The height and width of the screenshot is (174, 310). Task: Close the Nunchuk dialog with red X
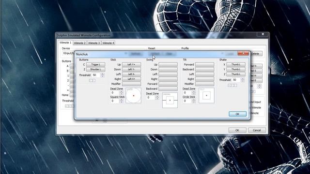tap(243, 53)
